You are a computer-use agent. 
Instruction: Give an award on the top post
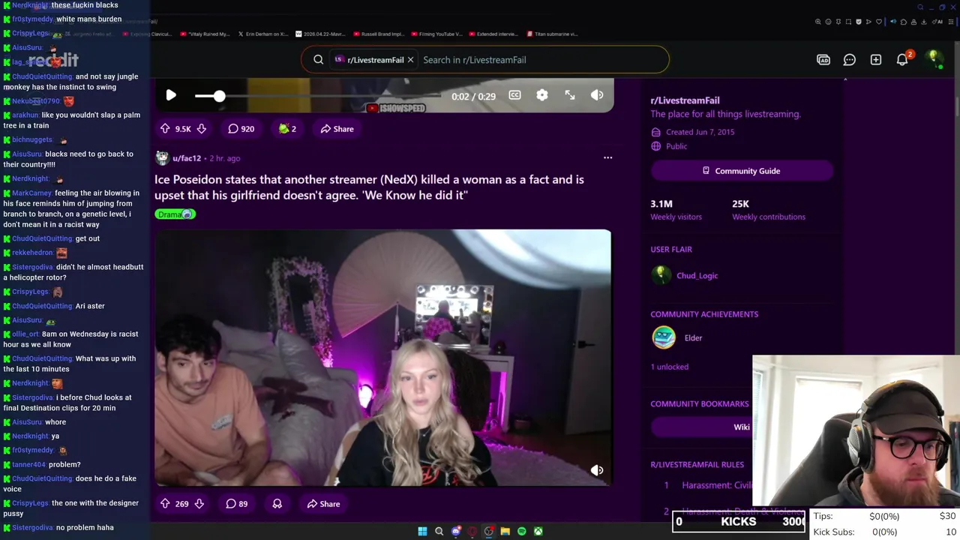[x=286, y=129]
